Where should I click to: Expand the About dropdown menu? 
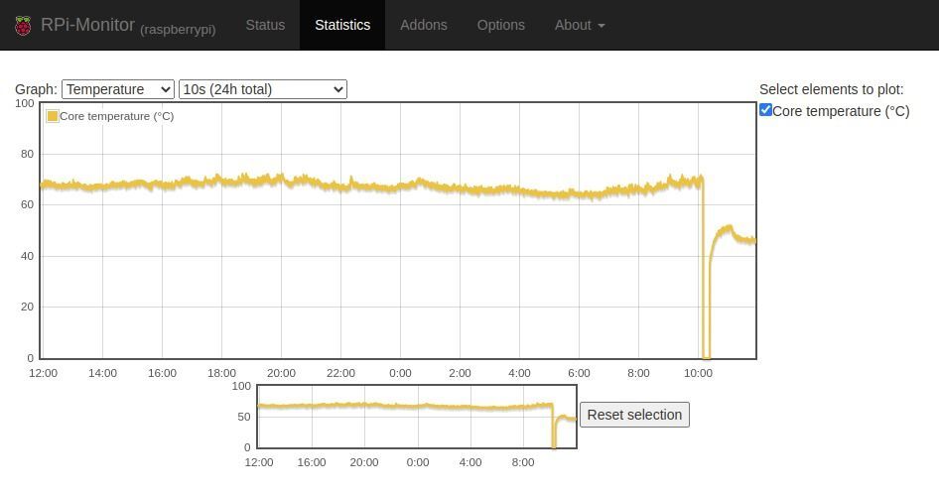(579, 25)
